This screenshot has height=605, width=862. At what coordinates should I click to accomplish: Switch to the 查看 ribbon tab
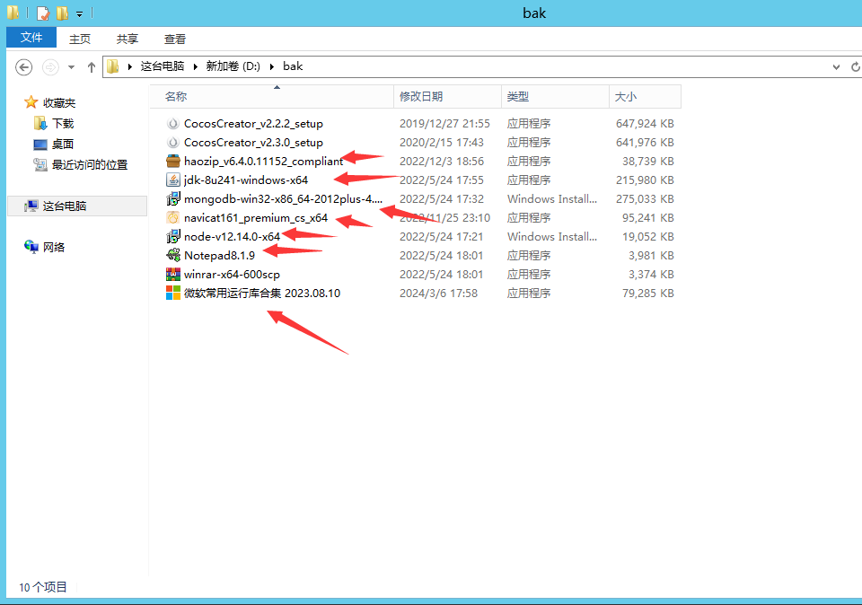coord(175,39)
